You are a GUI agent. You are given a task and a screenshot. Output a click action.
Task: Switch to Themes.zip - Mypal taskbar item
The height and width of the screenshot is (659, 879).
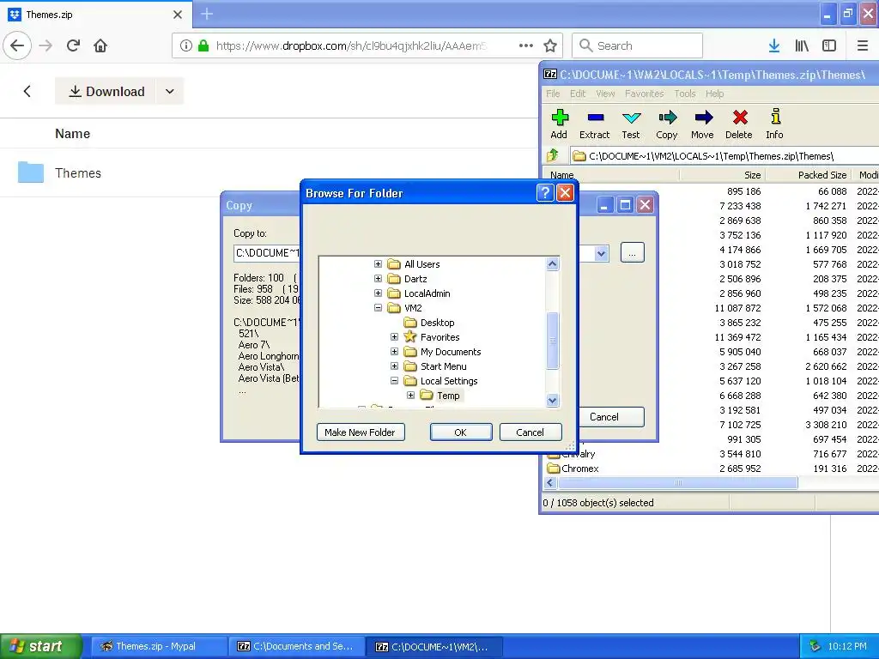coord(159,646)
